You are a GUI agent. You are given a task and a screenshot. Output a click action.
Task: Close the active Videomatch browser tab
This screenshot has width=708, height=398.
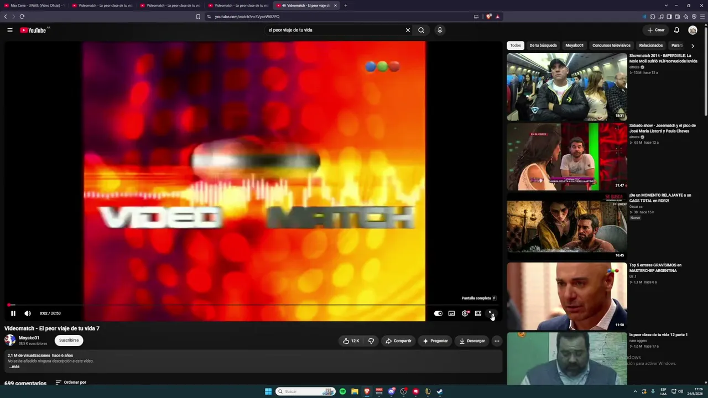335,6
